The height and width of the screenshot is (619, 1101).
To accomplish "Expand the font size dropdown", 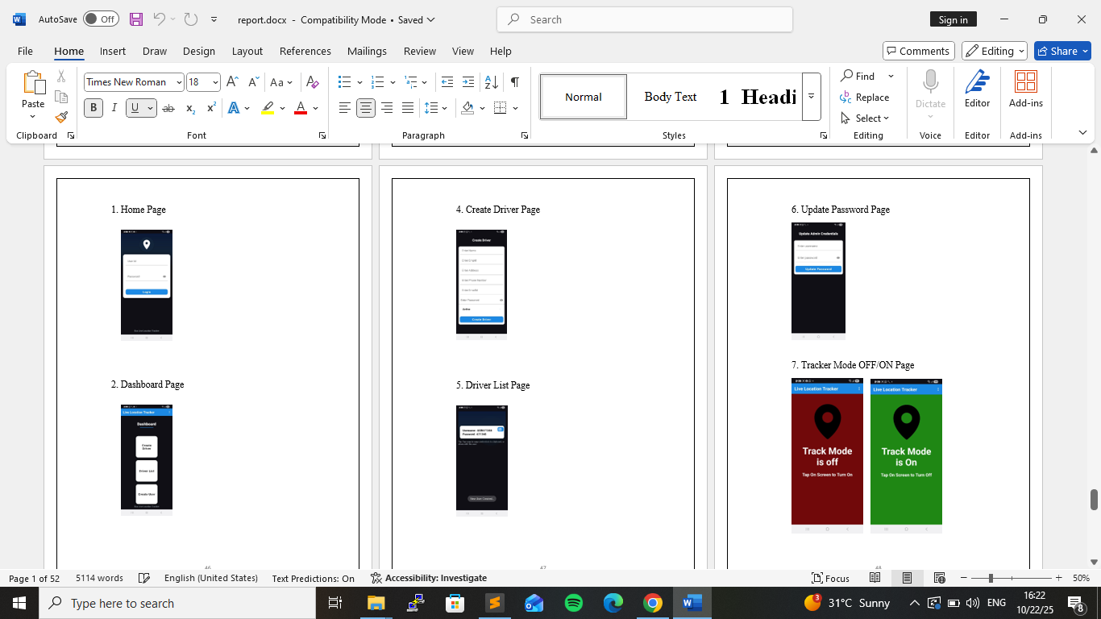I will tap(214, 82).
